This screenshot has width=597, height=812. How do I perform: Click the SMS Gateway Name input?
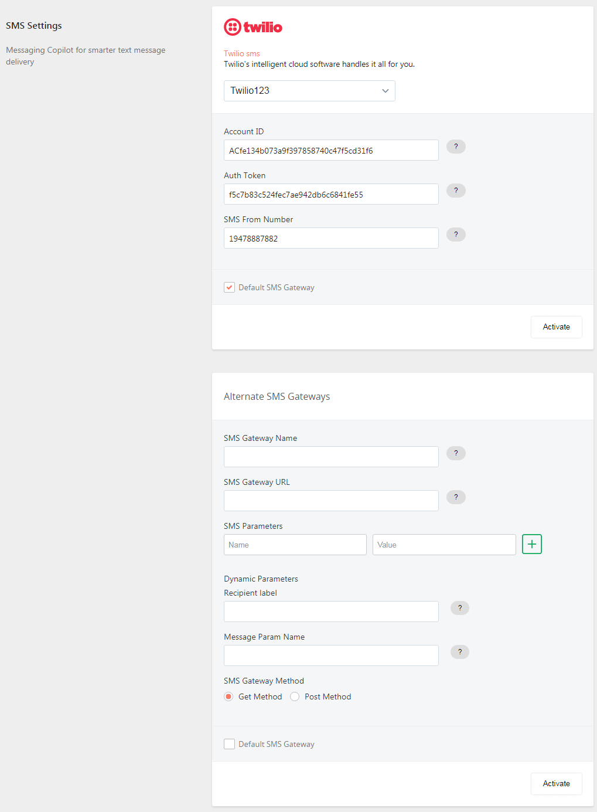(x=331, y=457)
